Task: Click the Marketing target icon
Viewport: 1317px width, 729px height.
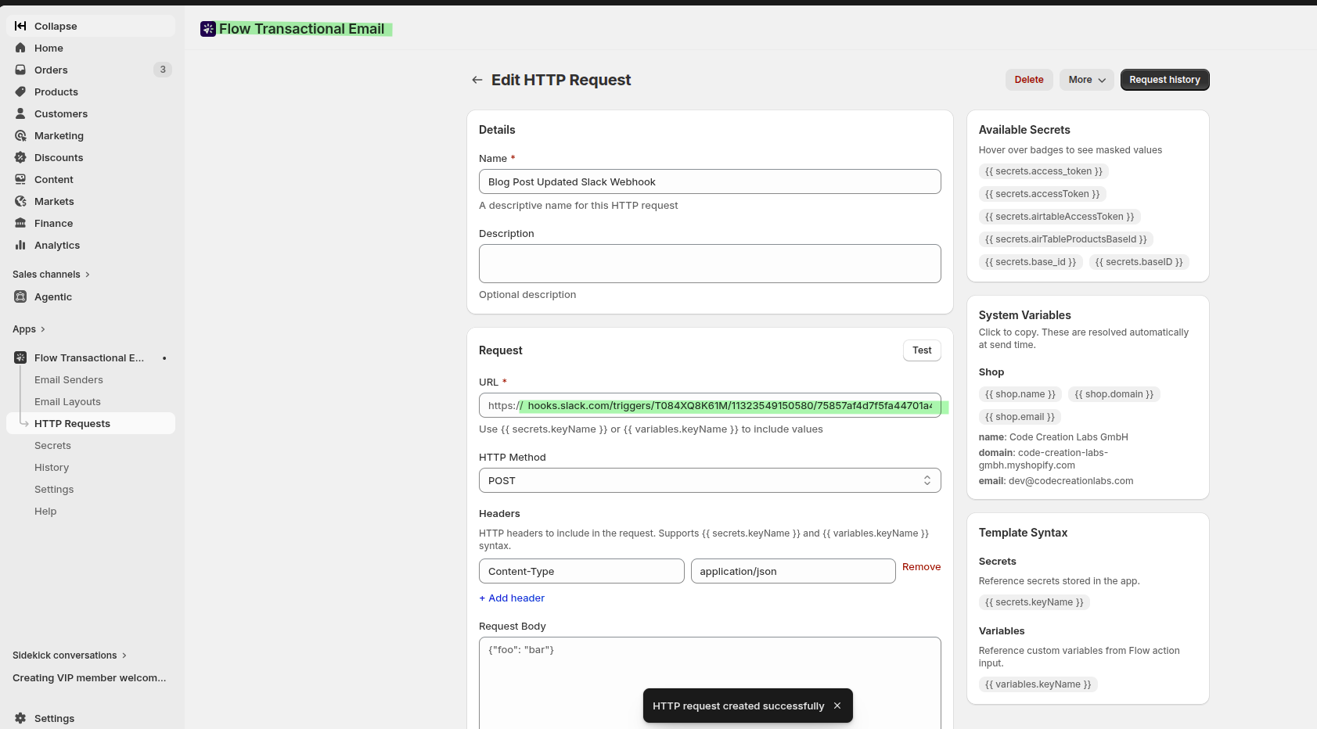Action: pos(20,135)
